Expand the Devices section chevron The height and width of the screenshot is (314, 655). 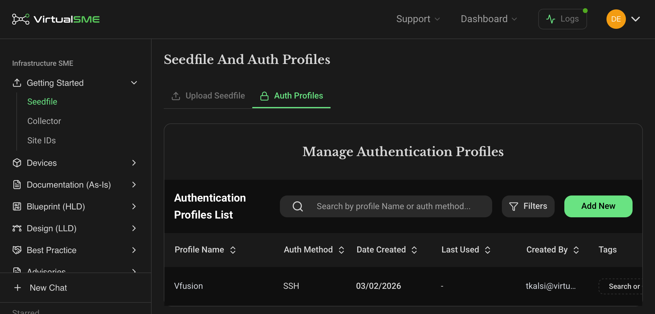pos(134,163)
